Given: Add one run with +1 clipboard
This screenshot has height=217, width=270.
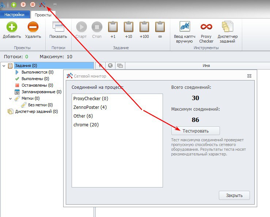Looking at the screenshot, I should click(113, 30).
